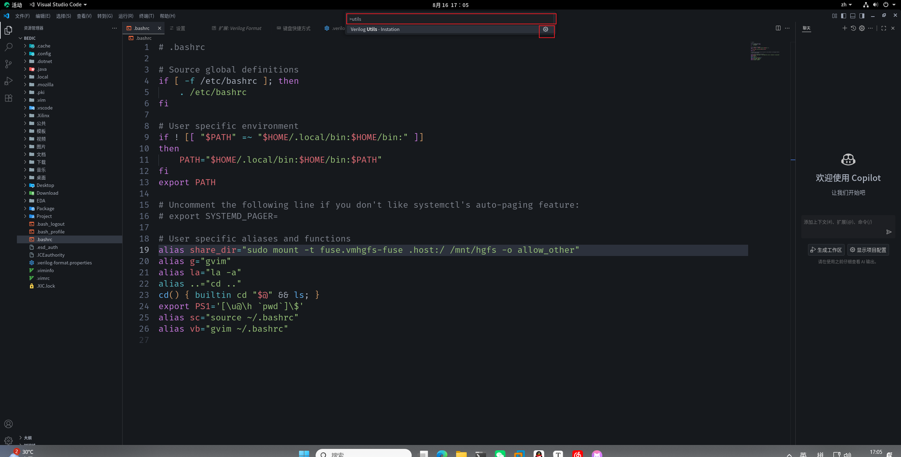Click the 生成工作区 button

826,250
